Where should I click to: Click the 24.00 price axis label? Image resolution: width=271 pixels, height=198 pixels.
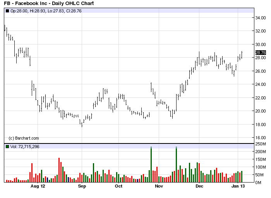point(261,84)
